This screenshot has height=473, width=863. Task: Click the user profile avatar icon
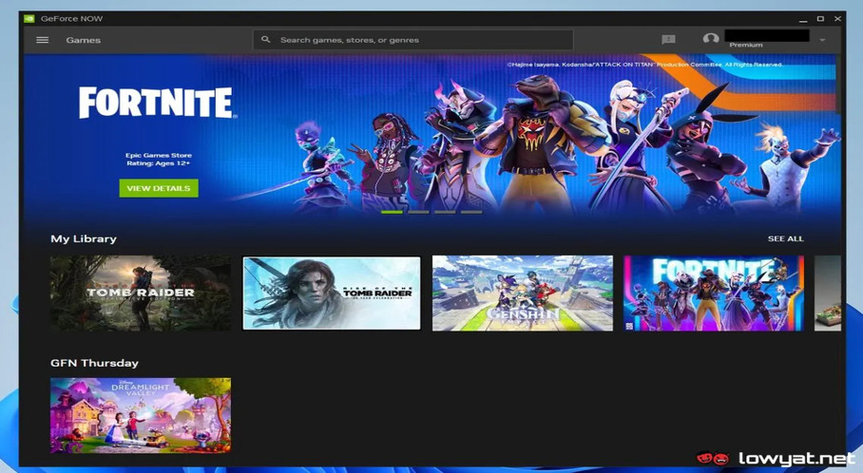click(x=710, y=40)
